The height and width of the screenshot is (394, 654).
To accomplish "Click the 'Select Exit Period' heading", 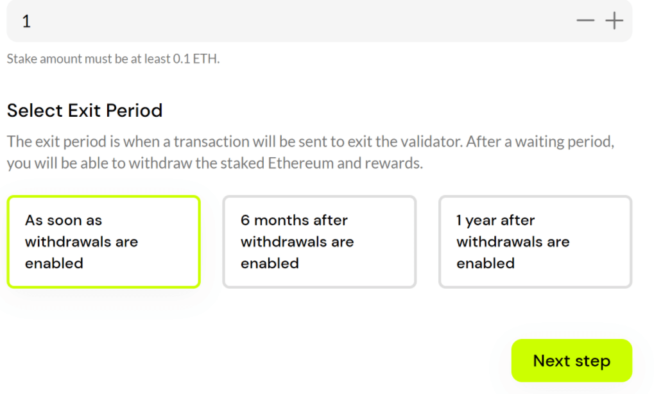I will (x=85, y=110).
